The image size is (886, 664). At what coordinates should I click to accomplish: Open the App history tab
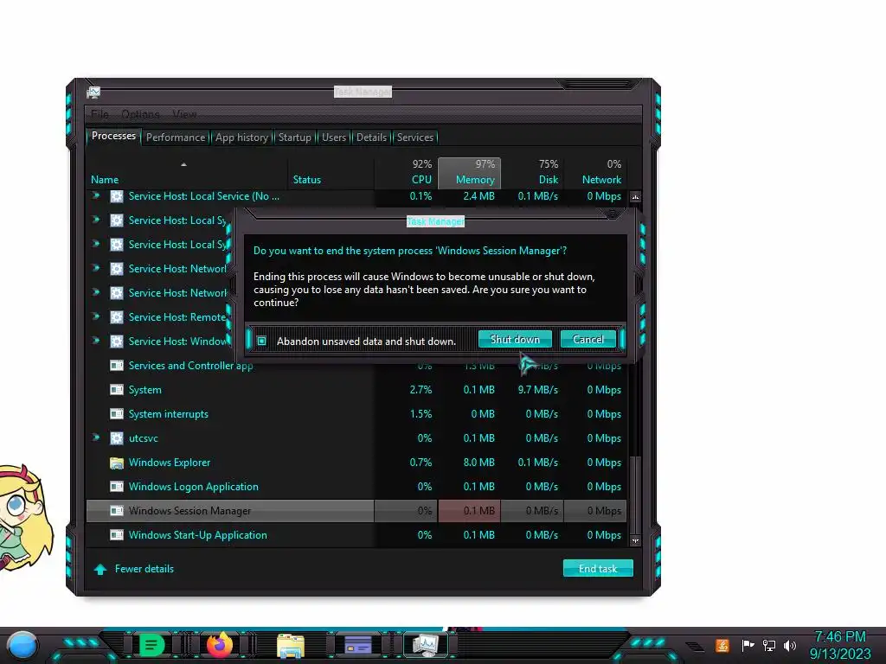(242, 137)
